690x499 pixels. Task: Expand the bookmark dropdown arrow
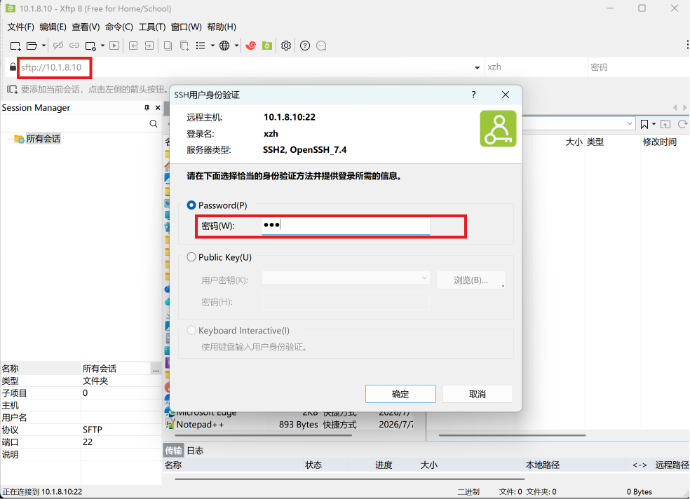click(654, 125)
